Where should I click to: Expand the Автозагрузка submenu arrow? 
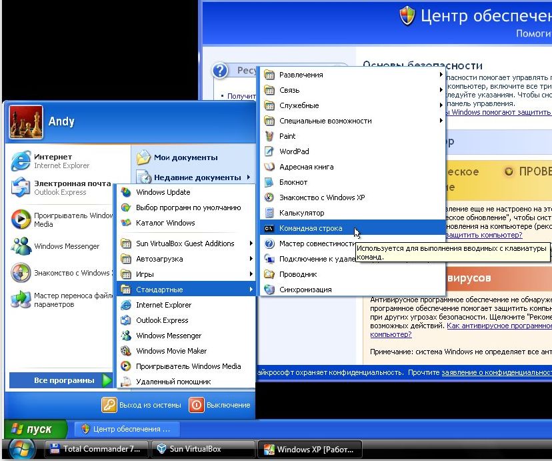point(251,258)
